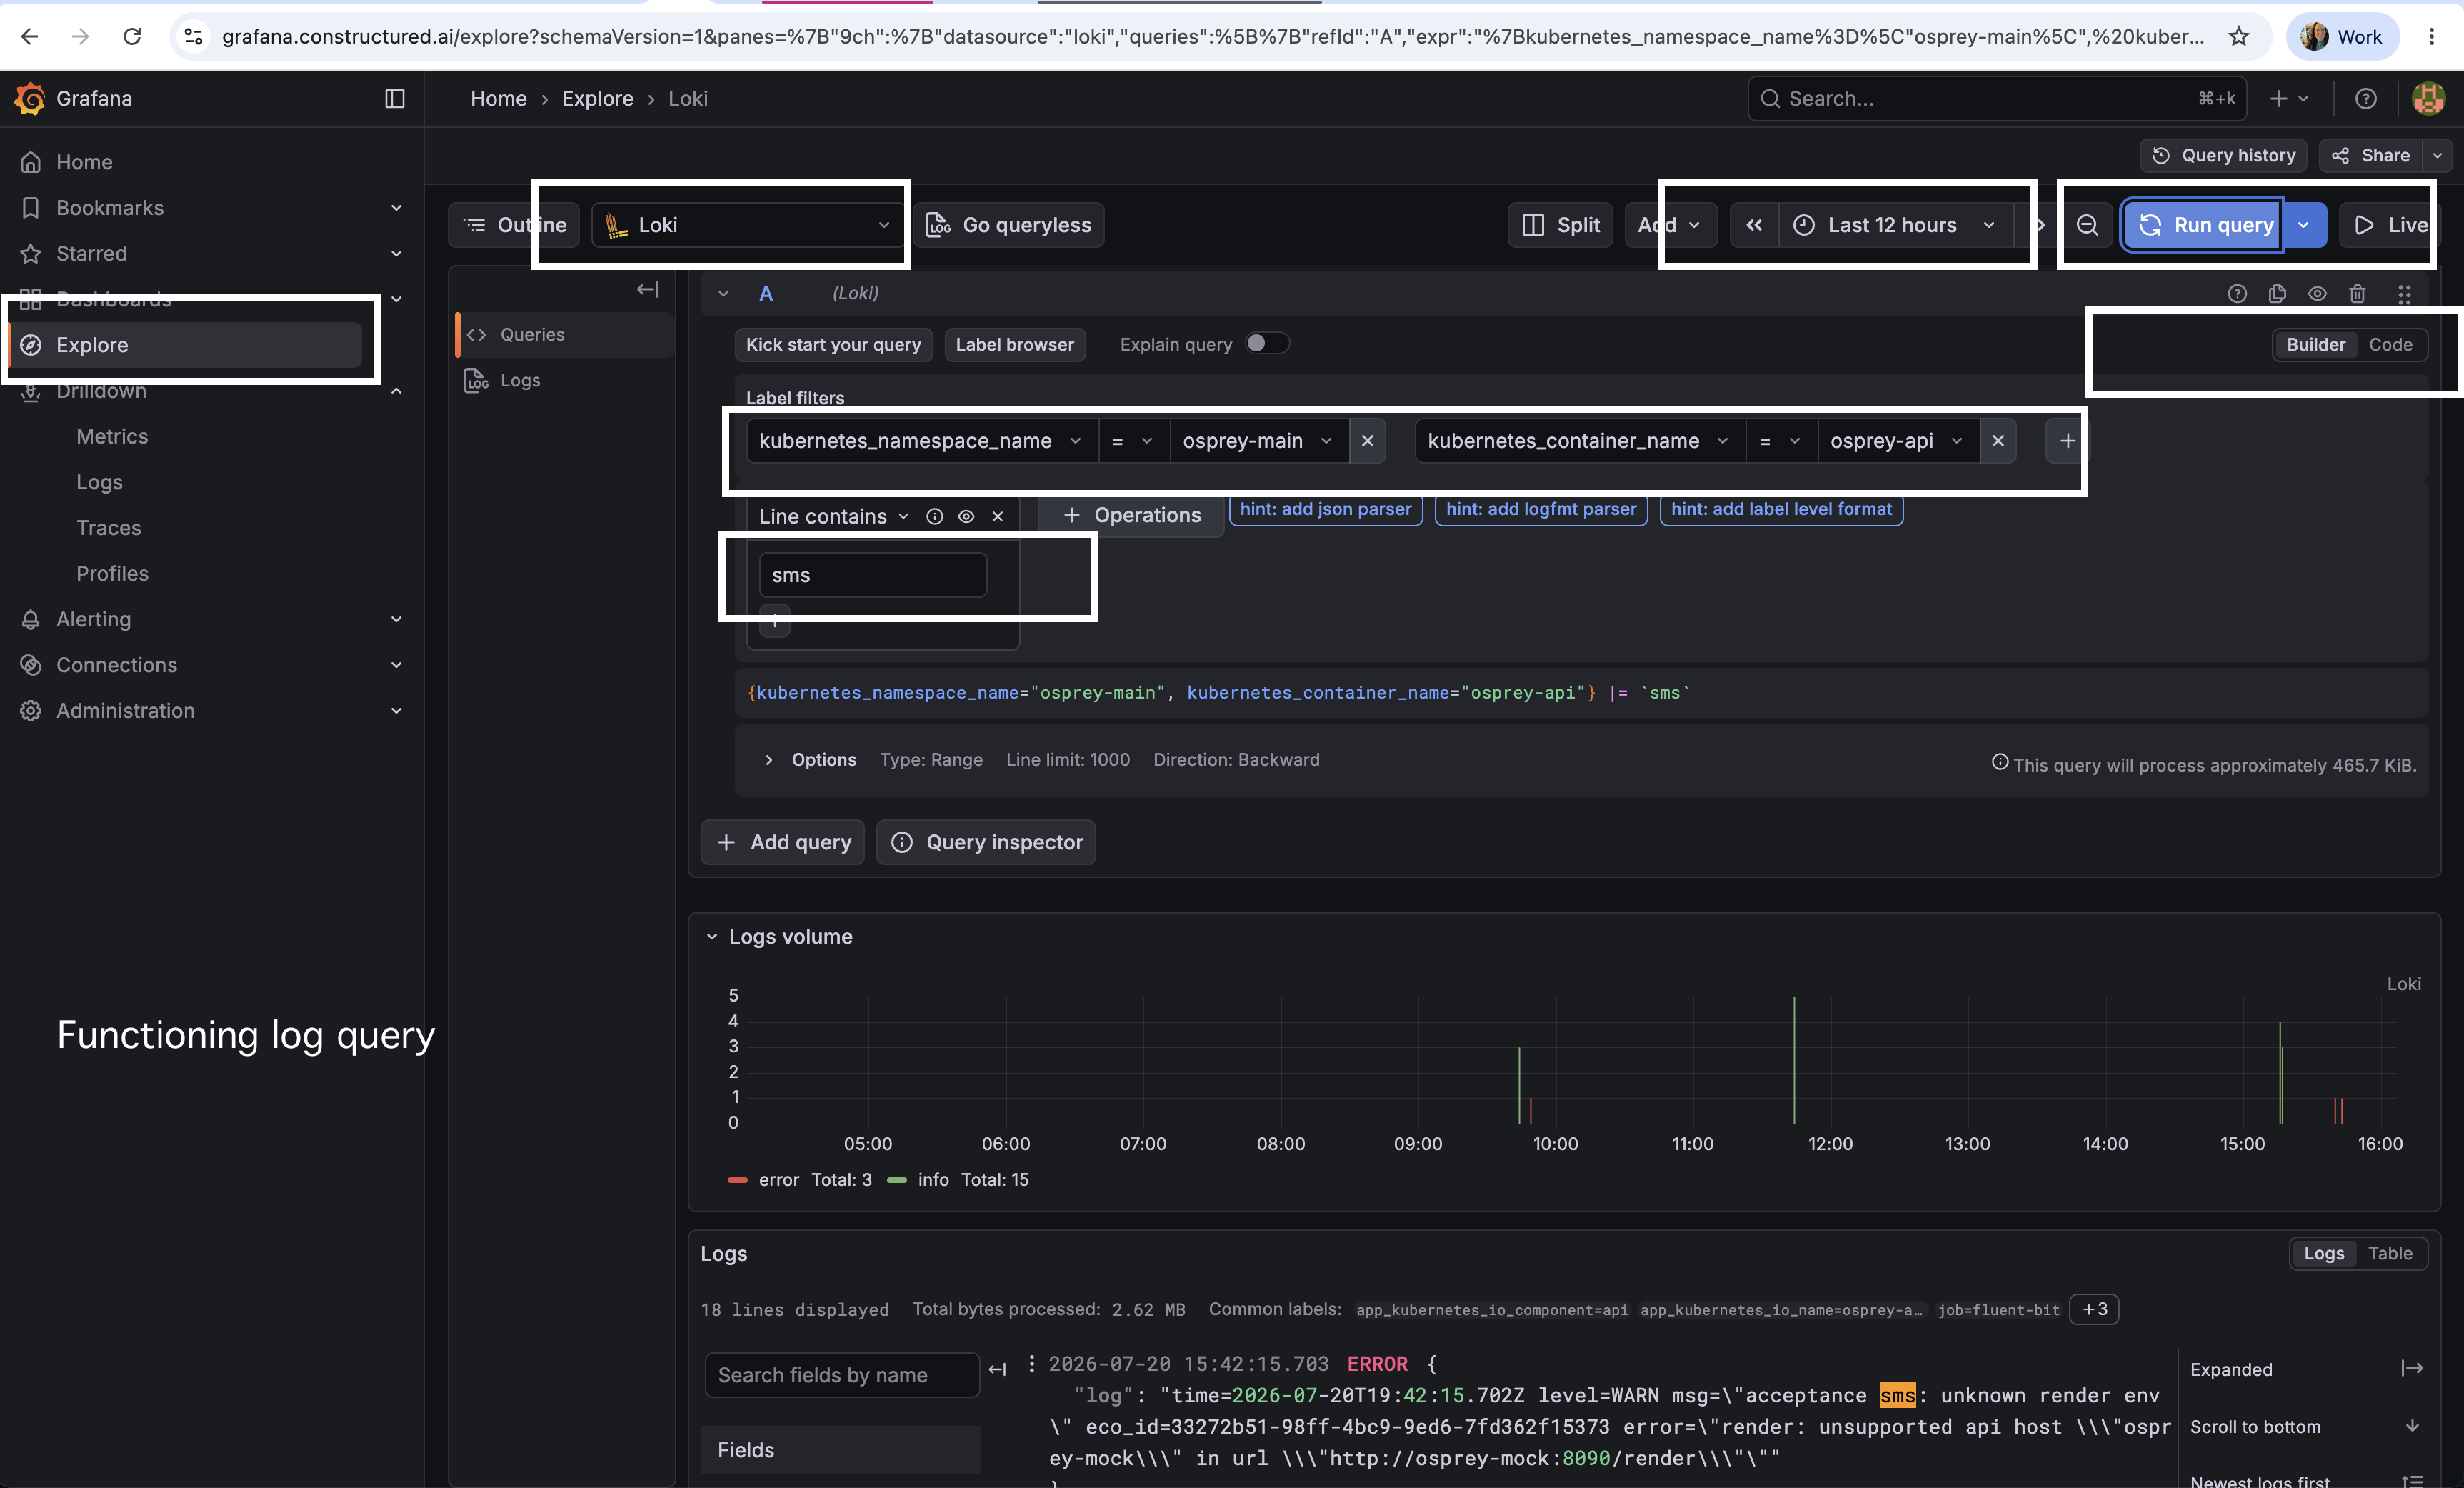Focus the Search fields by name box
Screen dimensions: 2464x1488
[842, 1375]
